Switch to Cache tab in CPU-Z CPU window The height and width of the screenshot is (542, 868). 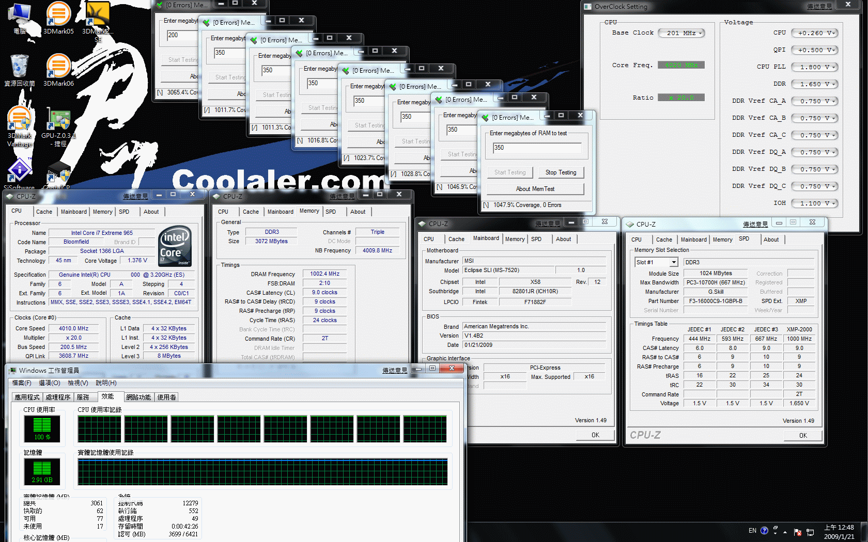click(x=44, y=212)
